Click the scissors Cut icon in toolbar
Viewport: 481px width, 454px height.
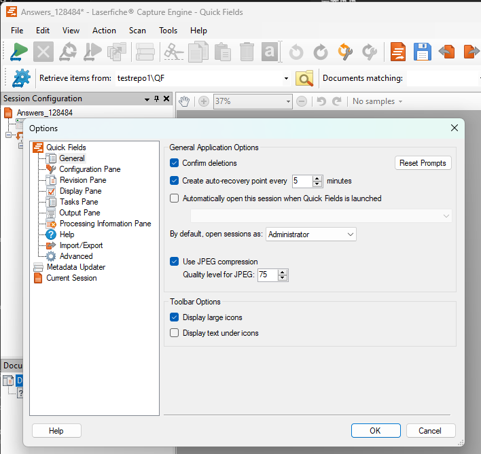[174, 52]
